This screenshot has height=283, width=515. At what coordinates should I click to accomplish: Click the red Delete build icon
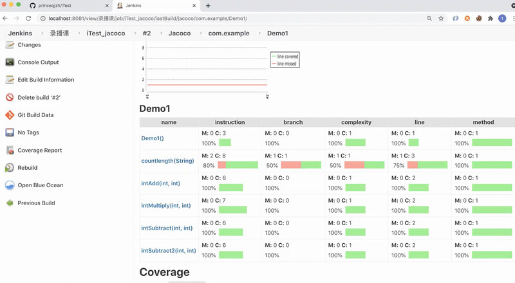click(x=10, y=97)
